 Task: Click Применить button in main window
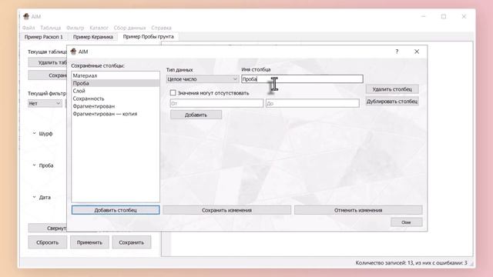(x=89, y=242)
